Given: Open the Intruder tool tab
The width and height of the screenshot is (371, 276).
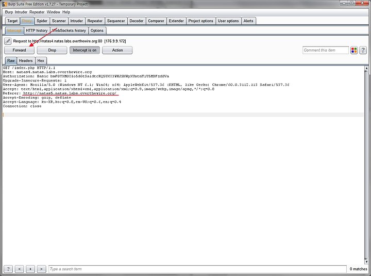Looking at the screenshot, I should point(76,21).
